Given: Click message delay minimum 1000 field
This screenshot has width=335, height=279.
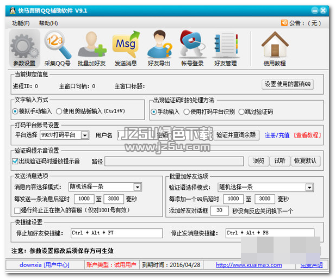Looking at the screenshot, I should (84, 199).
